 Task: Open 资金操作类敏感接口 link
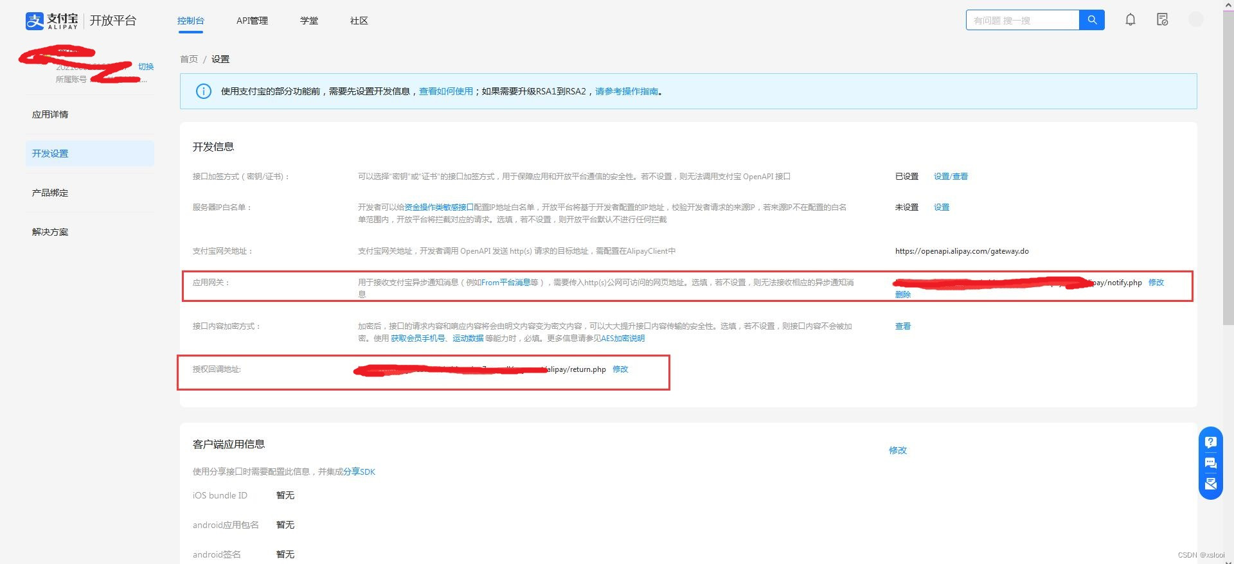[439, 207]
